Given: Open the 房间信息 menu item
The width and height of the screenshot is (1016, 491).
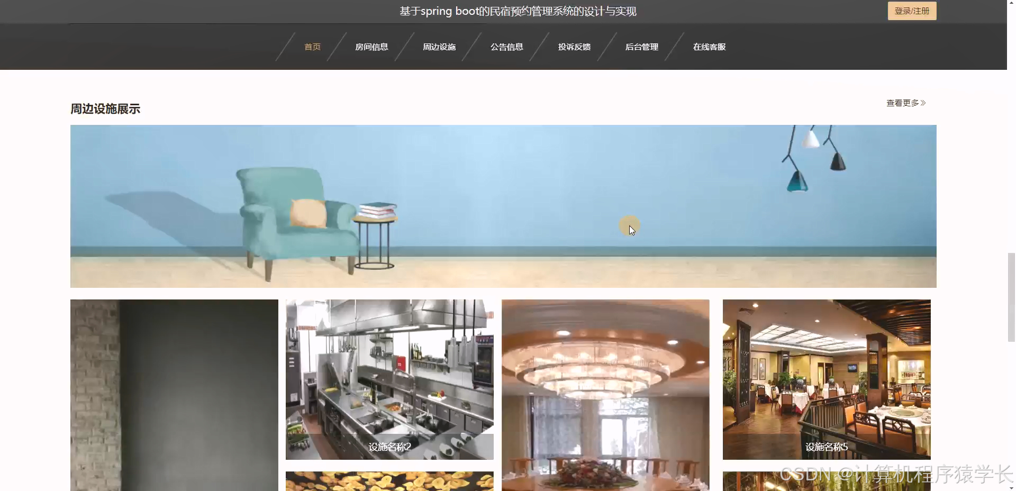Looking at the screenshot, I should pos(372,47).
